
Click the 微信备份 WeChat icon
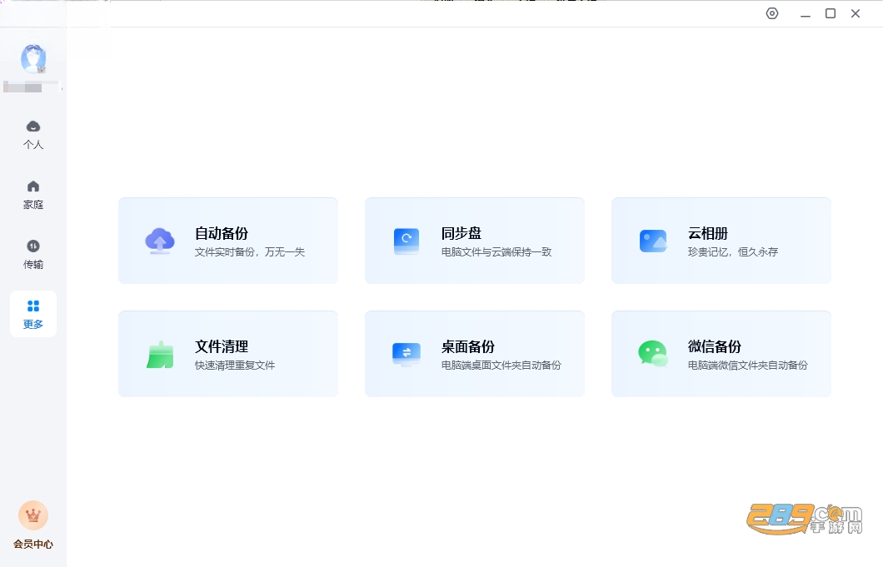(653, 354)
